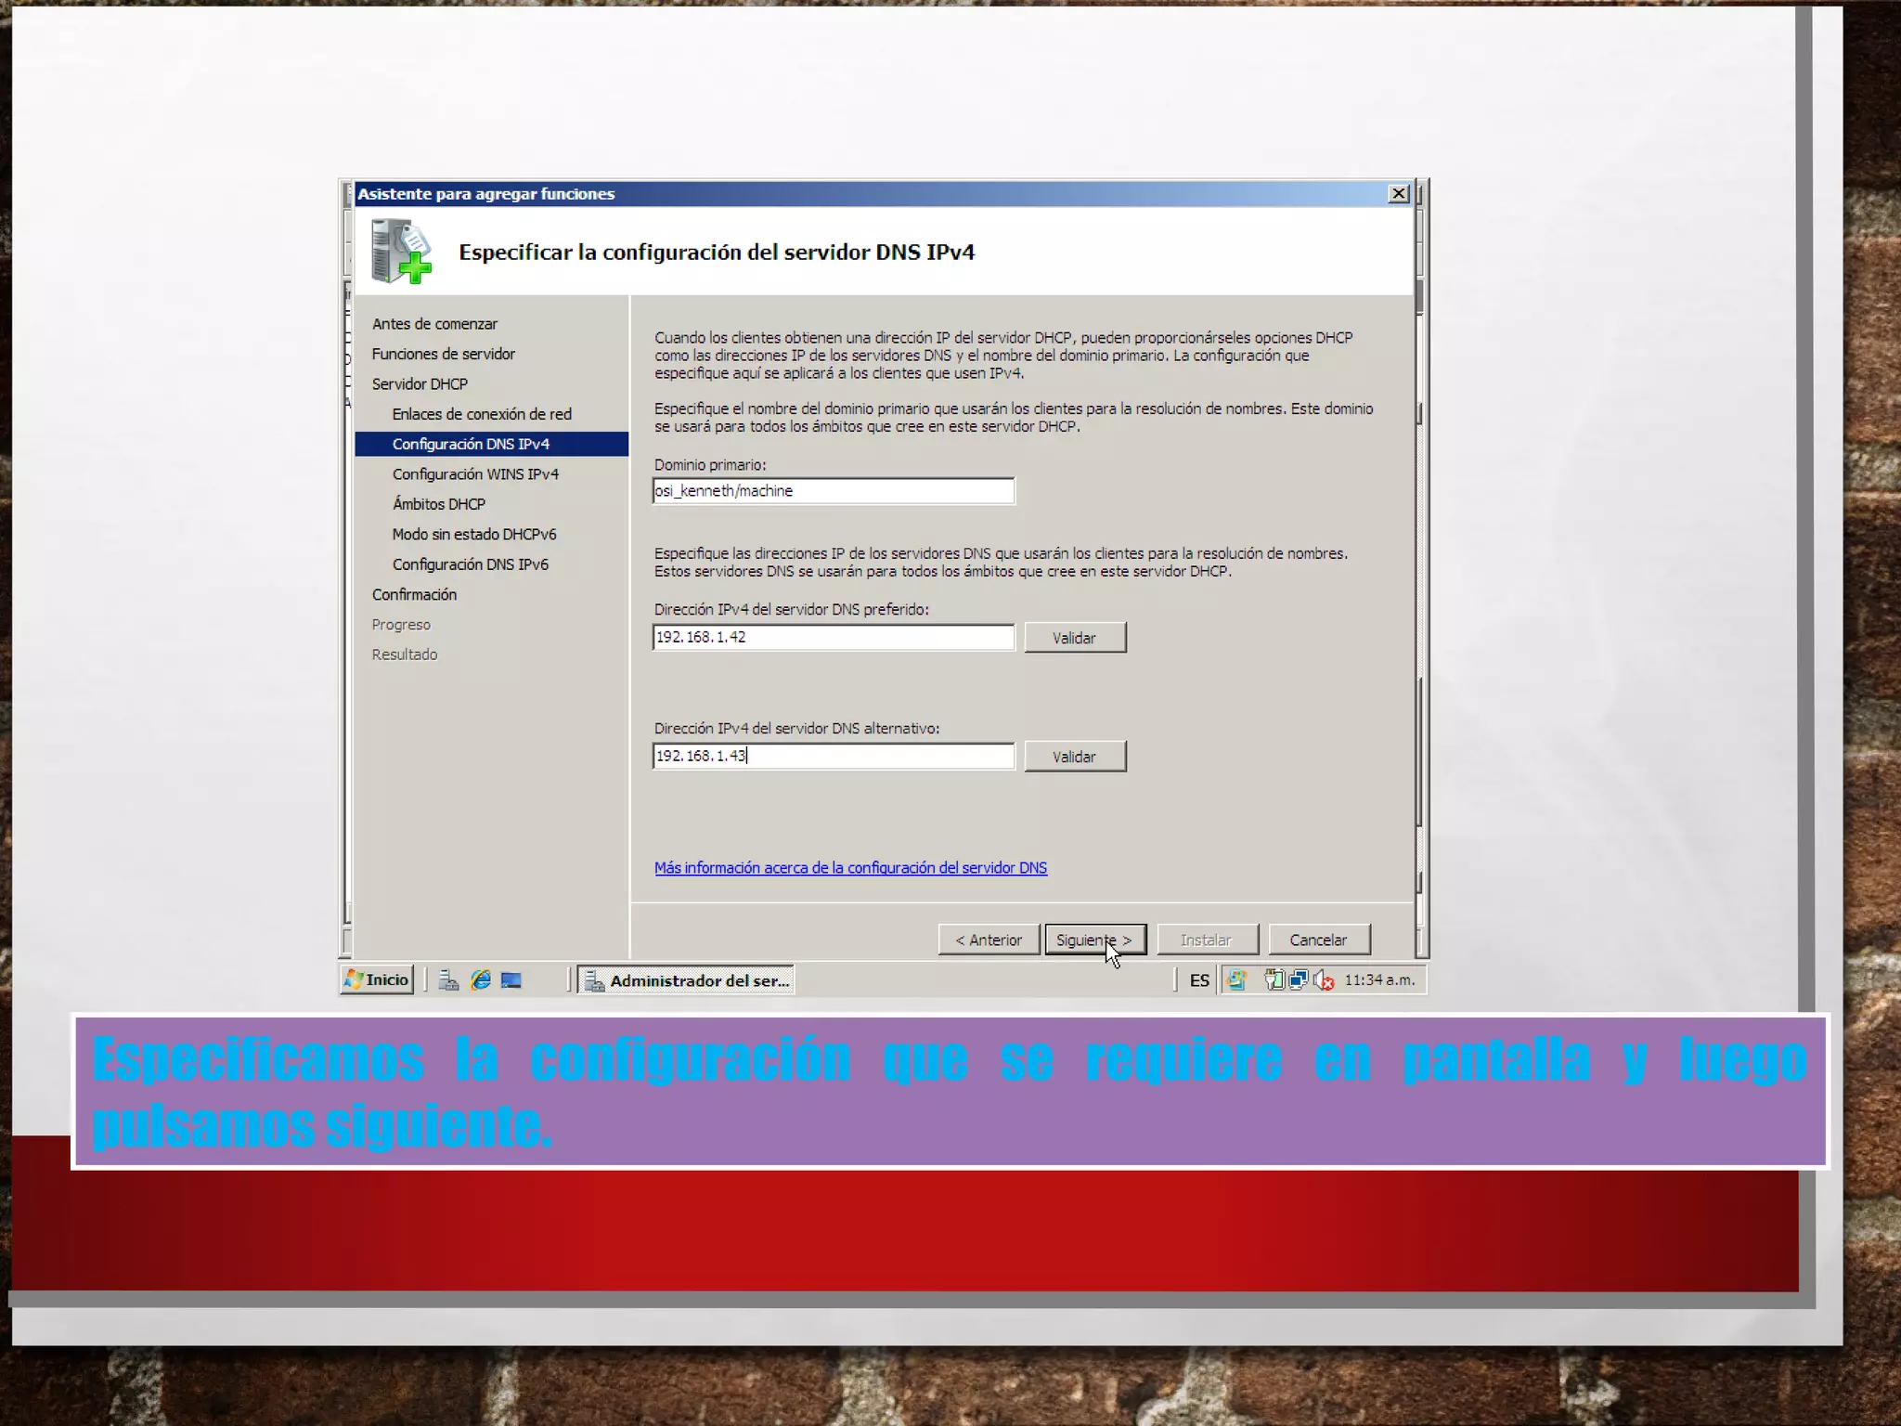This screenshot has height=1426, width=1901.
Task: Click the add-roles server icon in header
Action: point(400,252)
